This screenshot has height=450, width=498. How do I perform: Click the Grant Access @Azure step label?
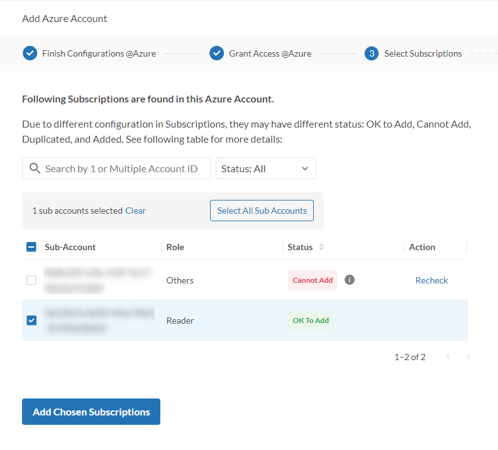pyautogui.click(x=270, y=53)
